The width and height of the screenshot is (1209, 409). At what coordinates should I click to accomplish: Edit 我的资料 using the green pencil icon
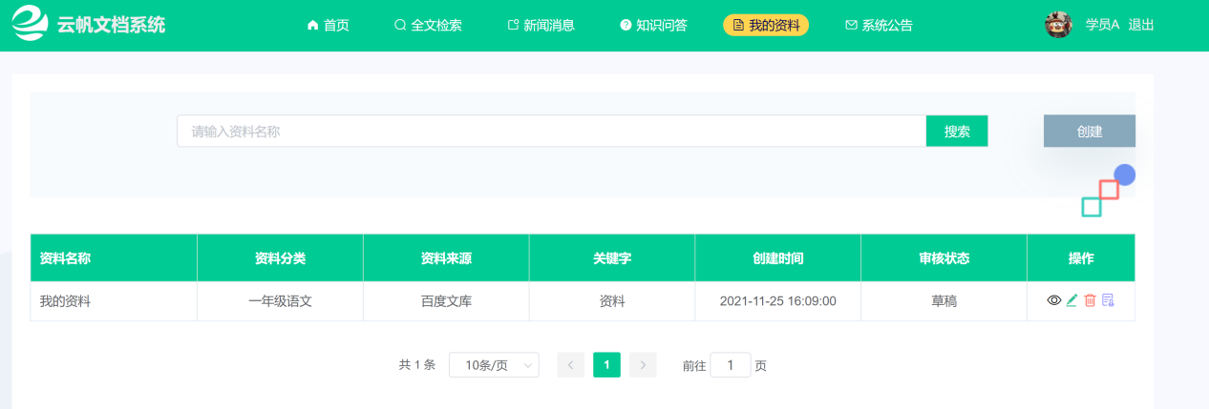pyautogui.click(x=1071, y=300)
